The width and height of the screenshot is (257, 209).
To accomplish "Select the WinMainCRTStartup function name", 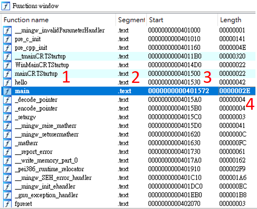I will [42, 65].
